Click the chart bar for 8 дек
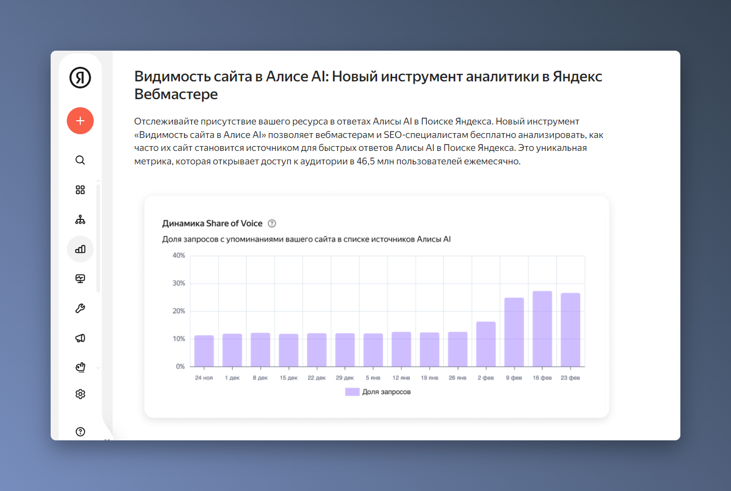Viewport: 731px width, 491px height. [260, 350]
